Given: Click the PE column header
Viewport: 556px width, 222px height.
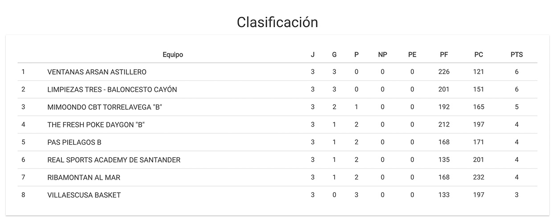Looking at the screenshot, I should [x=412, y=55].
